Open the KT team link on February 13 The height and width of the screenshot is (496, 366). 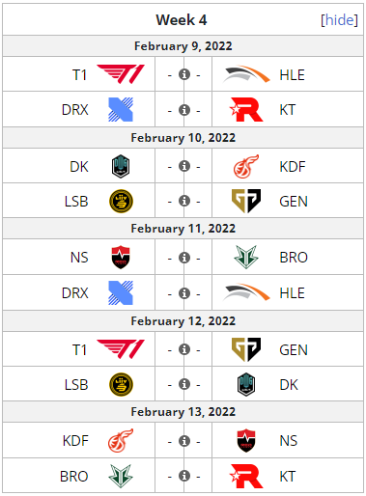[x=287, y=477]
